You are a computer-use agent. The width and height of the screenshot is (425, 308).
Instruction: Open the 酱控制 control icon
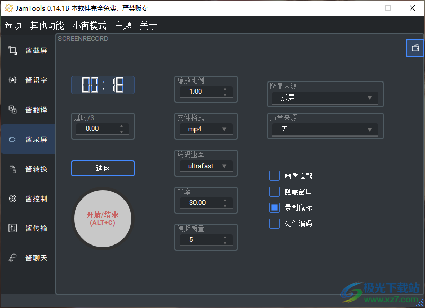[13, 198]
